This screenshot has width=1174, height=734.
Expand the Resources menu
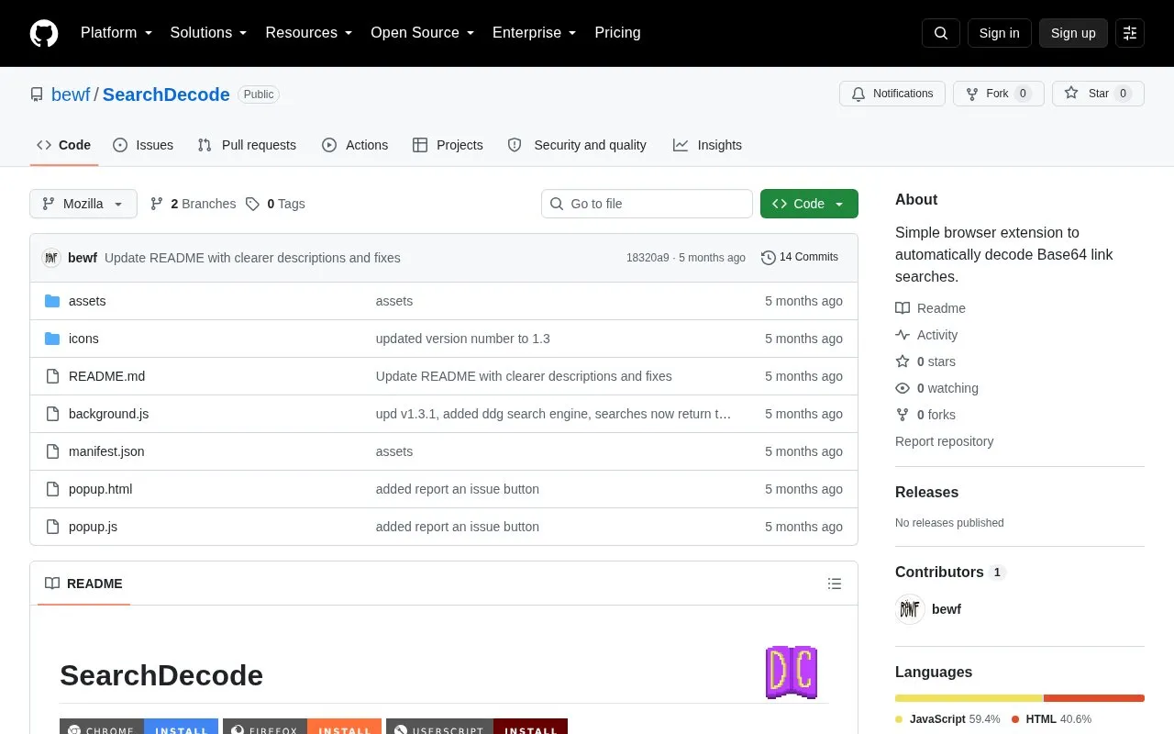(x=309, y=33)
